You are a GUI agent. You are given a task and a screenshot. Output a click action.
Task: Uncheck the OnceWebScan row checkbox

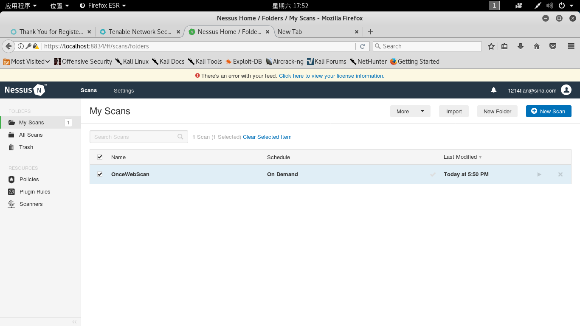(100, 174)
